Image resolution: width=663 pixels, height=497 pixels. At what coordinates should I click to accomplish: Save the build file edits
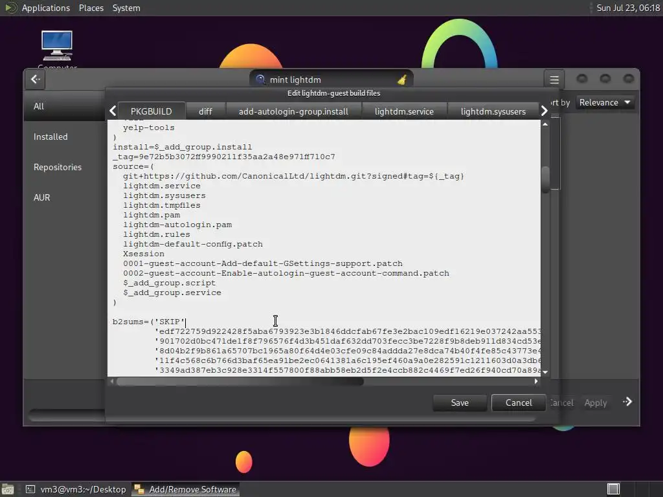tap(460, 403)
